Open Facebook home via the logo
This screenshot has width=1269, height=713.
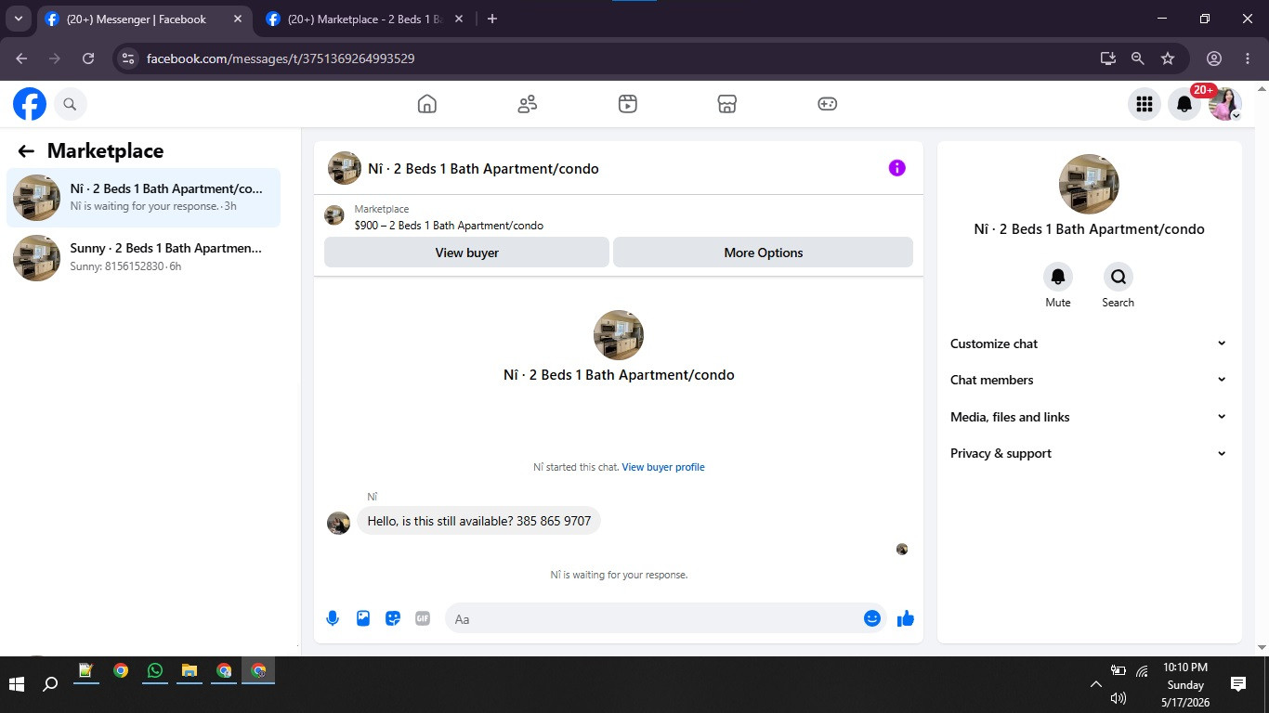click(x=30, y=104)
